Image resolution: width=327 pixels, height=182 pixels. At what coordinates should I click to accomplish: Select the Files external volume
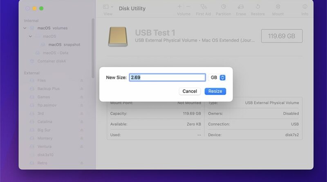point(42,80)
